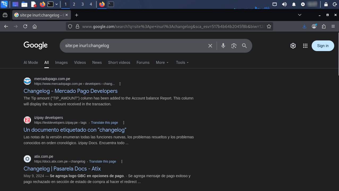Open search by image camera icon
339x191 pixels.
(x=234, y=46)
